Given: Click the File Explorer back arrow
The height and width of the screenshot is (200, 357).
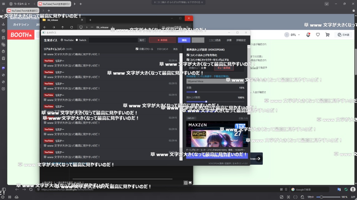Looking at the screenshot, I should click(45, 27).
